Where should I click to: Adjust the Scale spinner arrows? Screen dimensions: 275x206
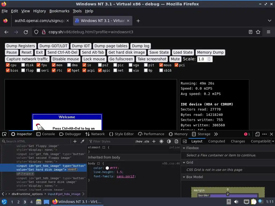tap(209, 59)
